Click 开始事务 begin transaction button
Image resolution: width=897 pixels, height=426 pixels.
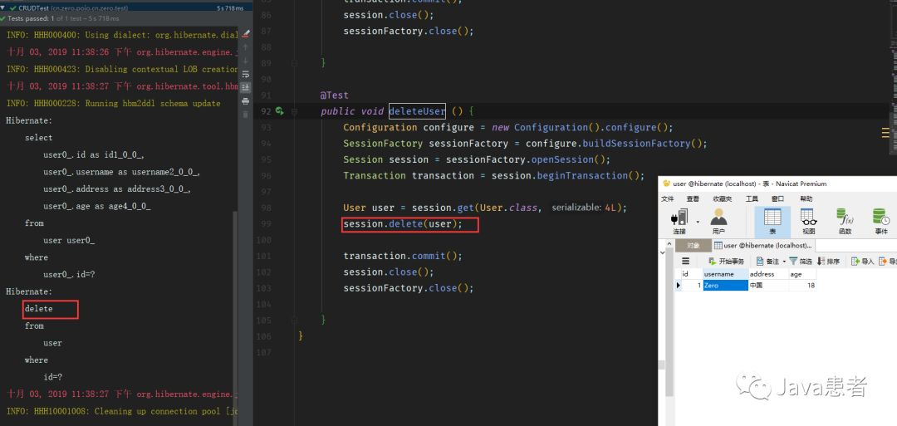pyautogui.click(x=726, y=262)
